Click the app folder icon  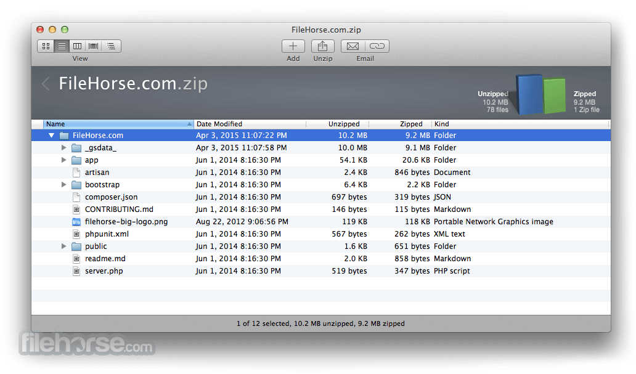pos(76,160)
